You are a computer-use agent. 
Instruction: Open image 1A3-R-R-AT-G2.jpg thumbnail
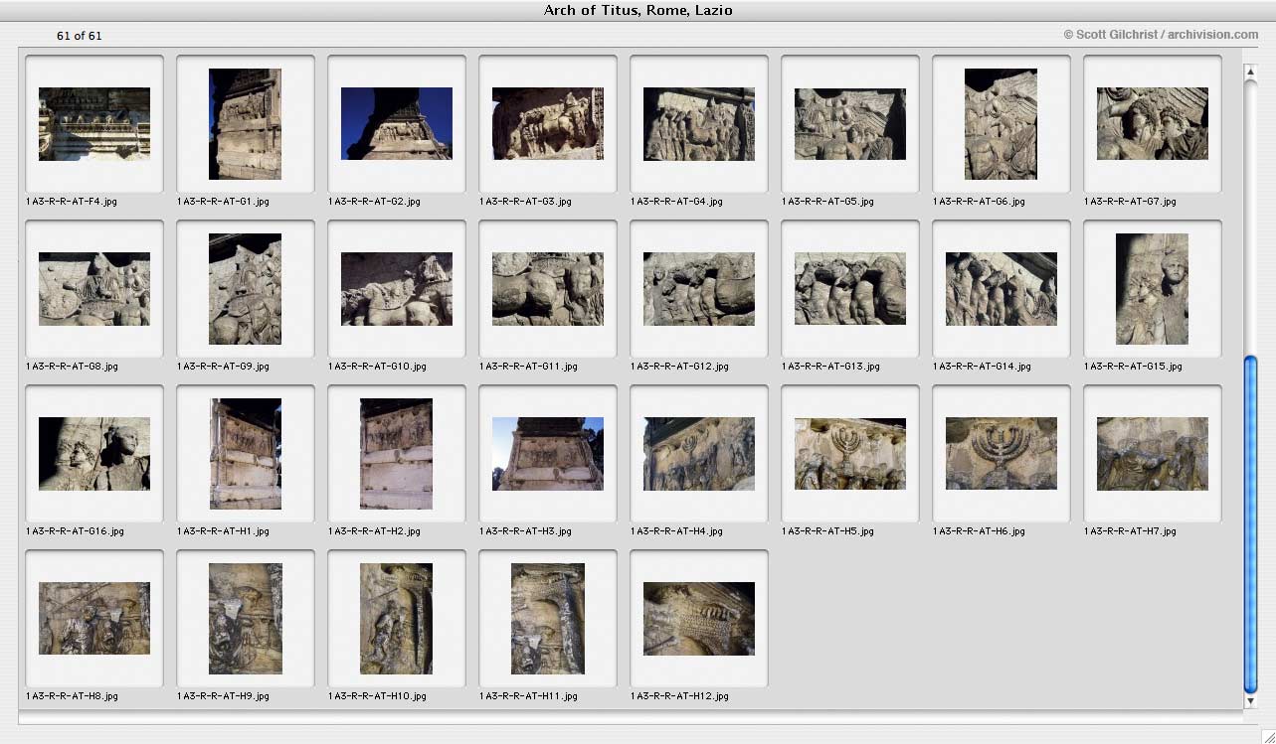[397, 123]
